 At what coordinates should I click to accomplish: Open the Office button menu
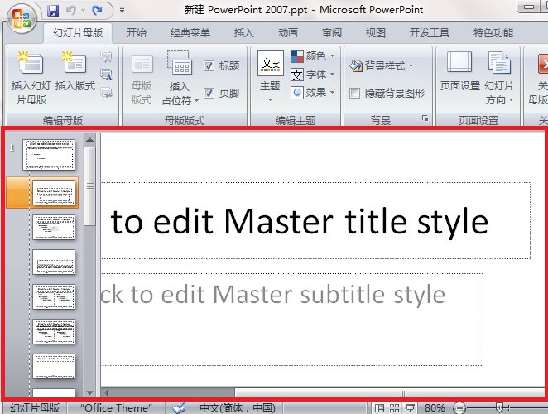pyautogui.click(x=21, y=17)
